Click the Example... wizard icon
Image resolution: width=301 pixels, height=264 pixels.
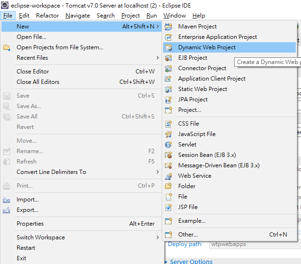coord(169,221)
